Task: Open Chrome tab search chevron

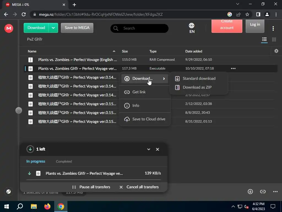Action: pos(238,4)
